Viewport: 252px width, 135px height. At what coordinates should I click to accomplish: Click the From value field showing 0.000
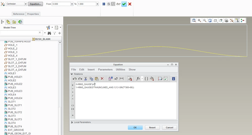[61, 4]
